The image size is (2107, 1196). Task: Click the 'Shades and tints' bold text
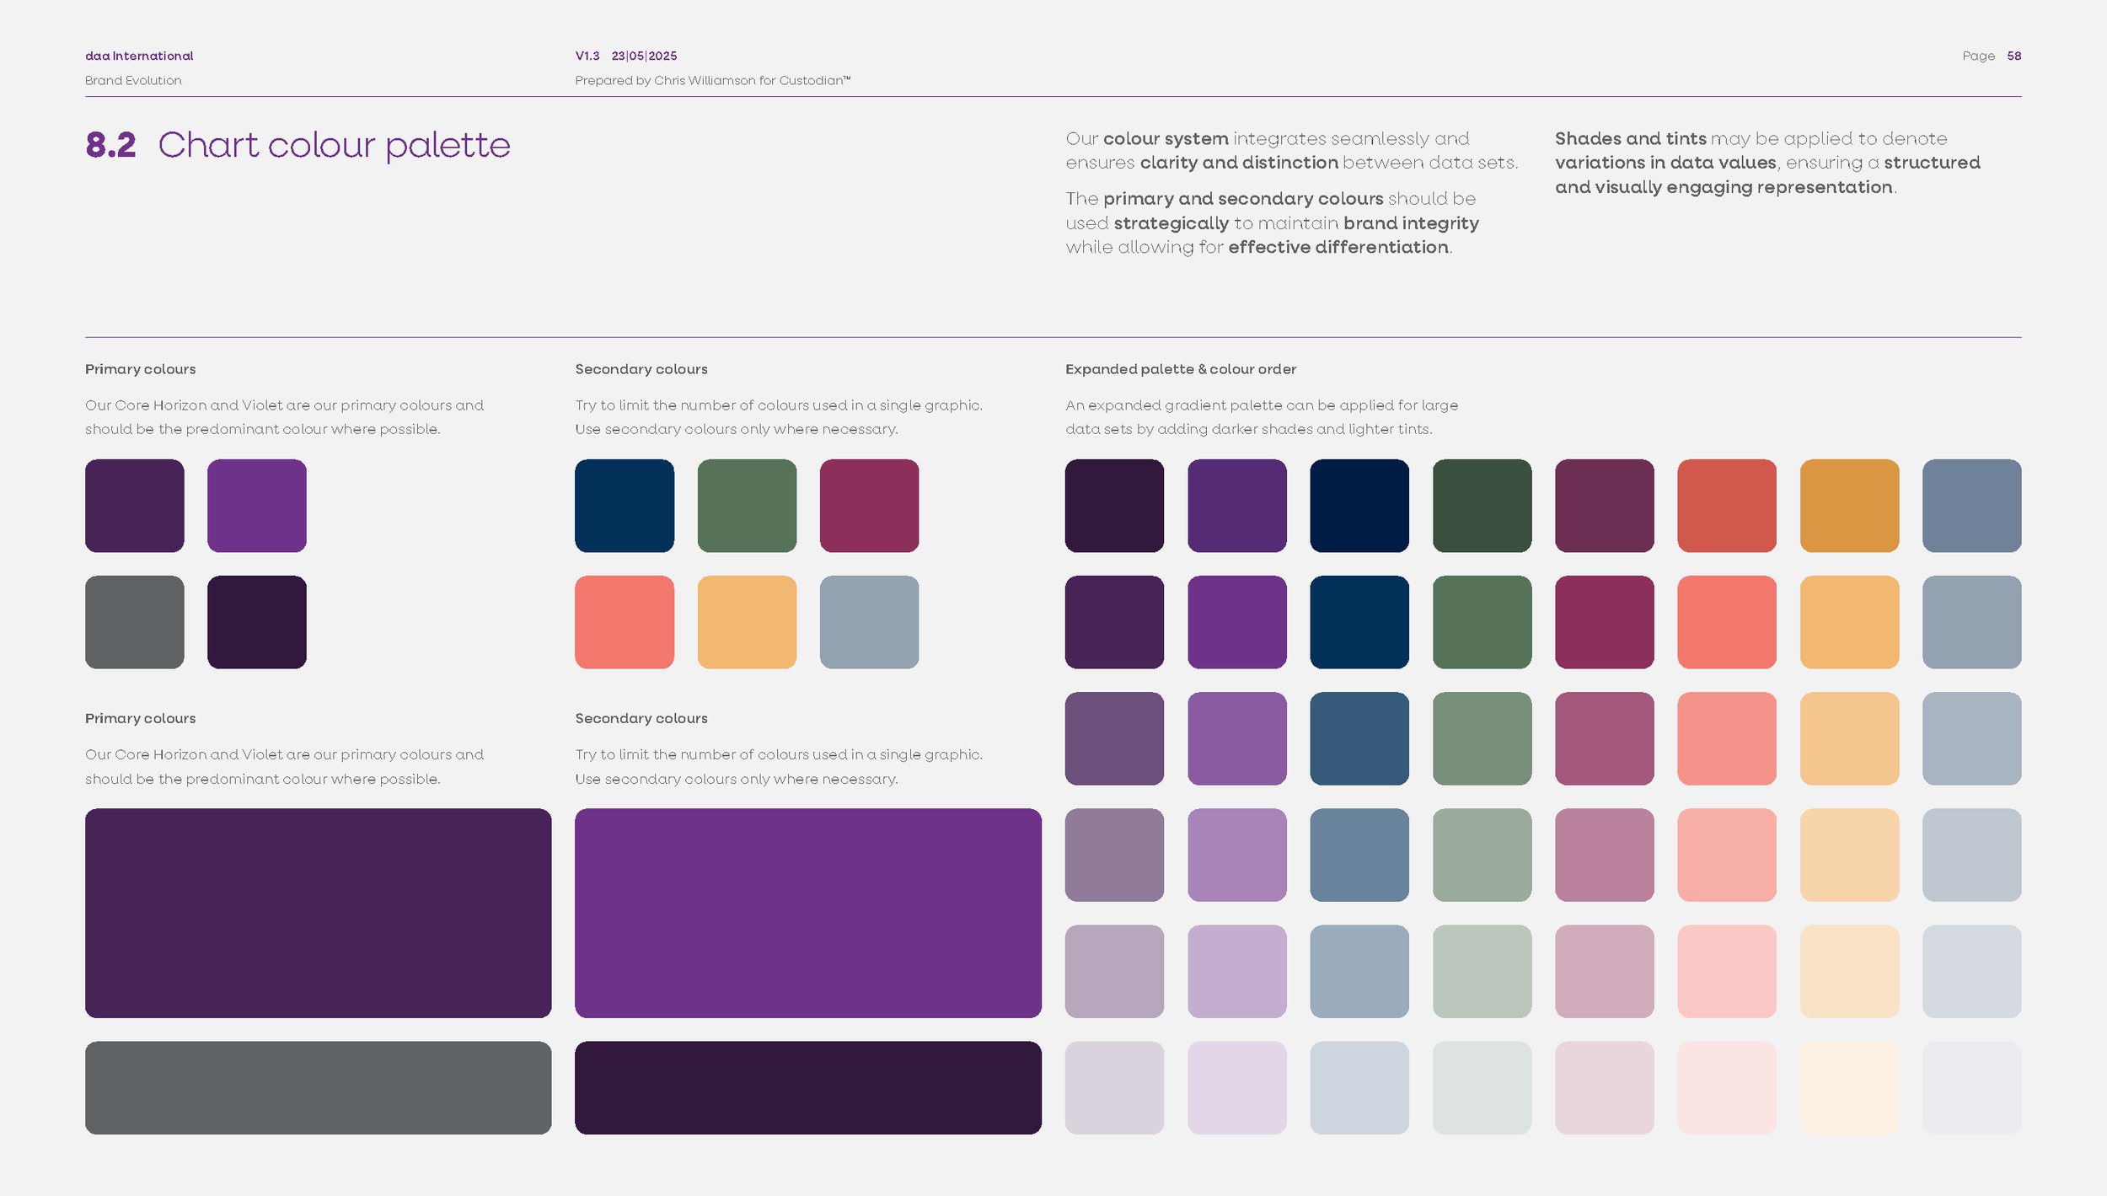pyautogui.click(x=1631, y=138)
